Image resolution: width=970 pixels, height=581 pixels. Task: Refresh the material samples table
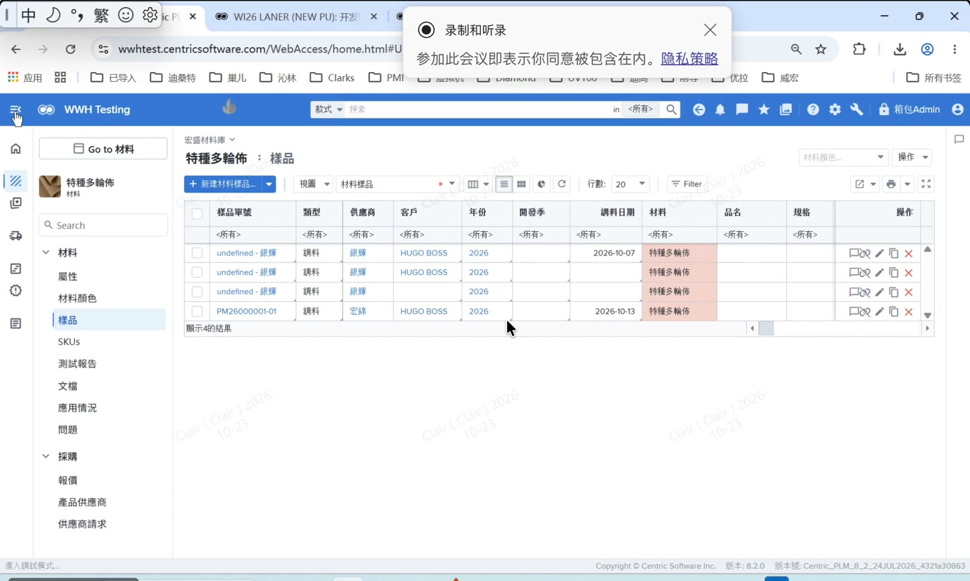pos(562,184)
